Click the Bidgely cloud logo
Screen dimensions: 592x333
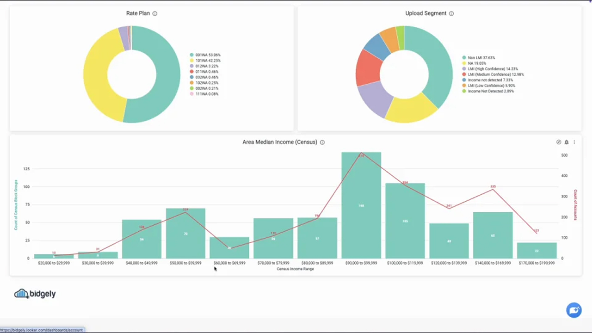pos(22,293)
